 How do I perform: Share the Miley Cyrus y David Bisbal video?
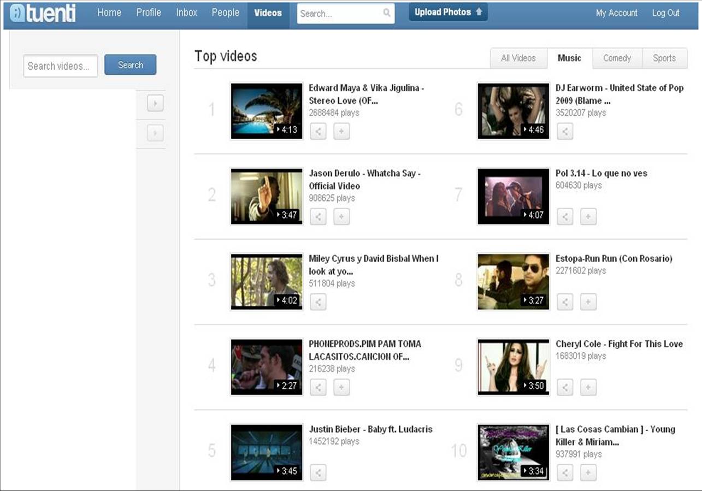[318, 301]
